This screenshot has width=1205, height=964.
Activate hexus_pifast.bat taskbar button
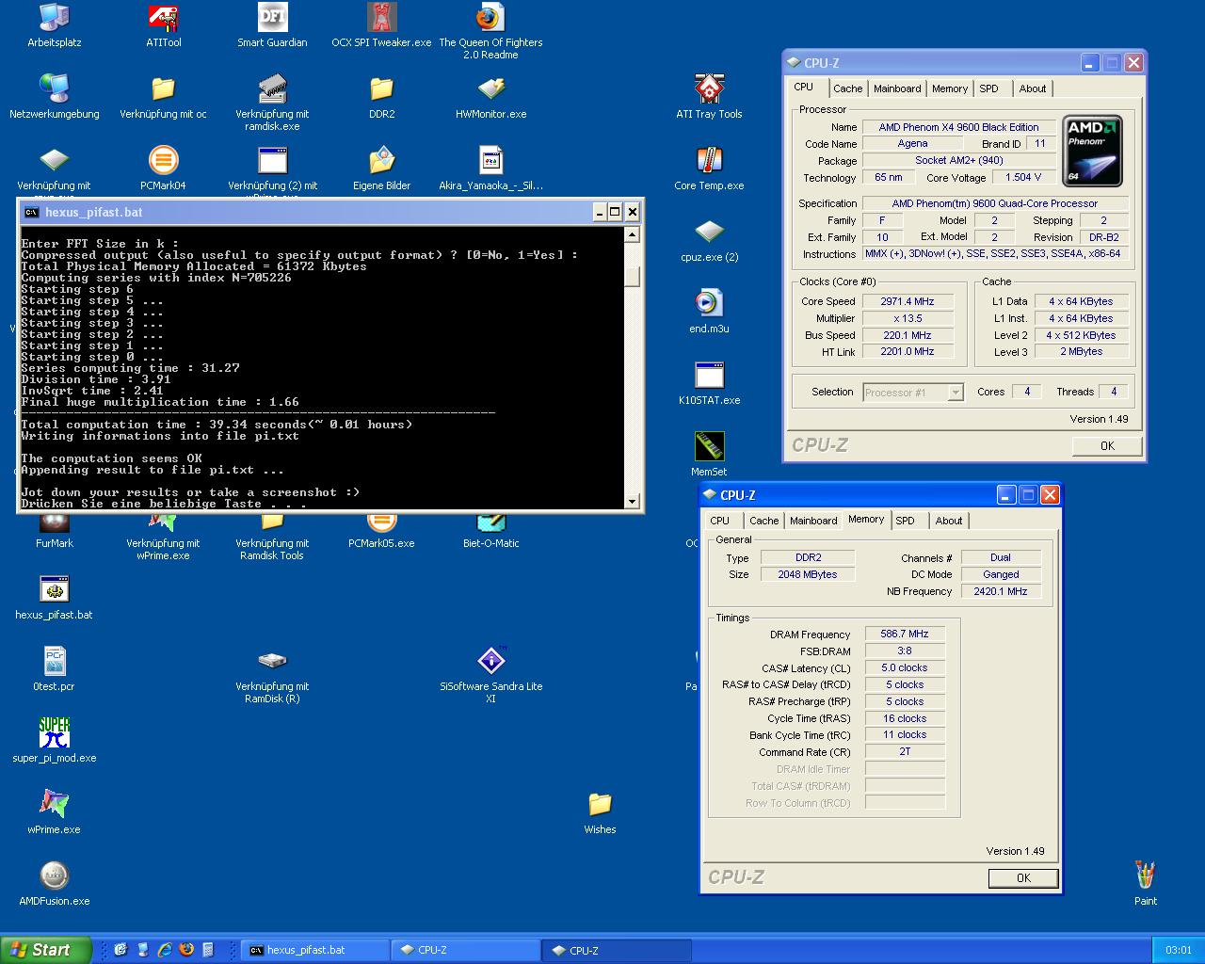(314, 951)
